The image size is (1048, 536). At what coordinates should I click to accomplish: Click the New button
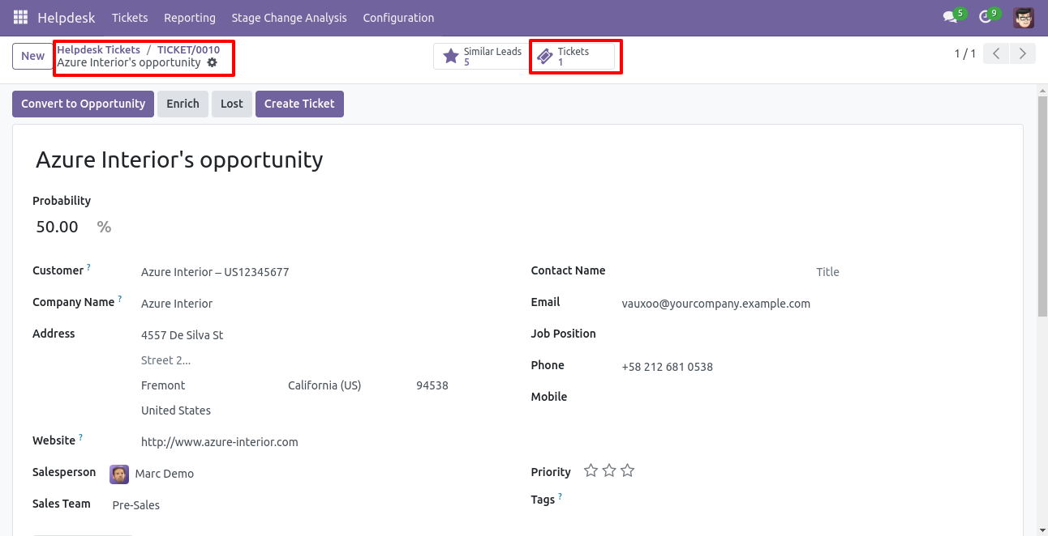coord(33,56)
